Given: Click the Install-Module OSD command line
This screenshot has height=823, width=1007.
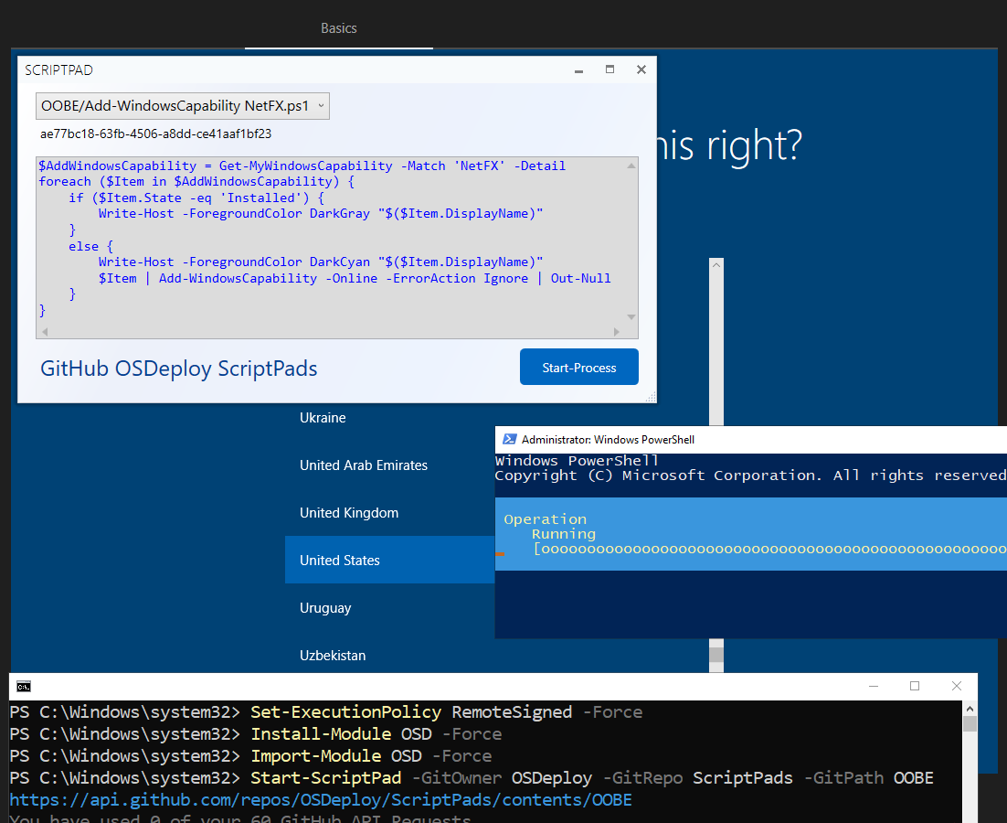Looking at the screenshot, I should 256,733.
